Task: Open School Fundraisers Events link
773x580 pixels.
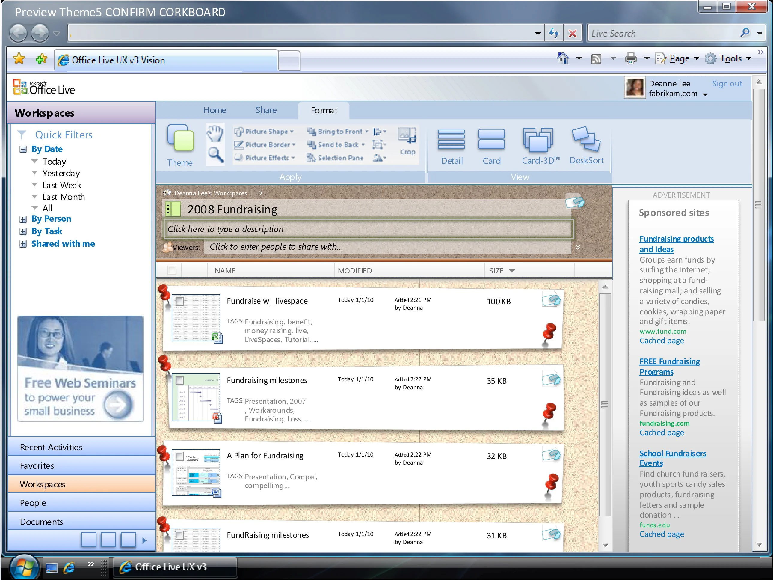Action: click(673, 458)
